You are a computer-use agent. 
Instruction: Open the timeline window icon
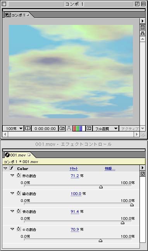point(143,27)
